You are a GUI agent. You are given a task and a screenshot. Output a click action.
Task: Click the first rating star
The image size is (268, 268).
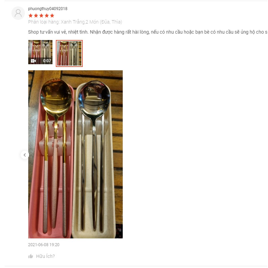click(x=31, y=16)
